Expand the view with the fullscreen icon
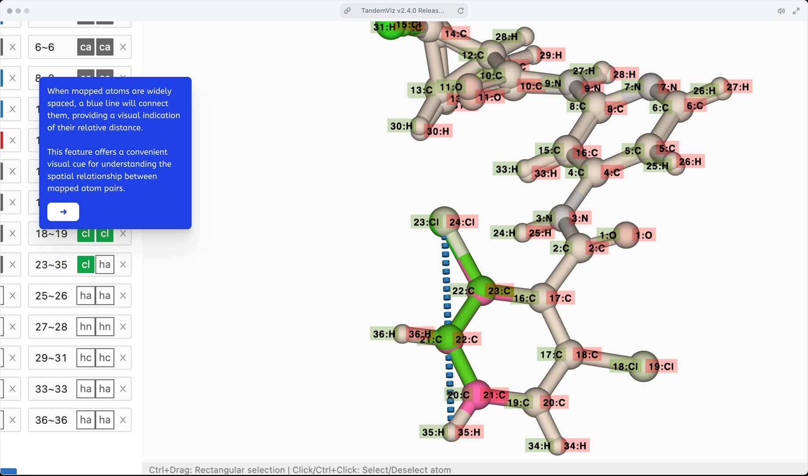The height and width of the screenshot is (476, 808). [796, 11]
